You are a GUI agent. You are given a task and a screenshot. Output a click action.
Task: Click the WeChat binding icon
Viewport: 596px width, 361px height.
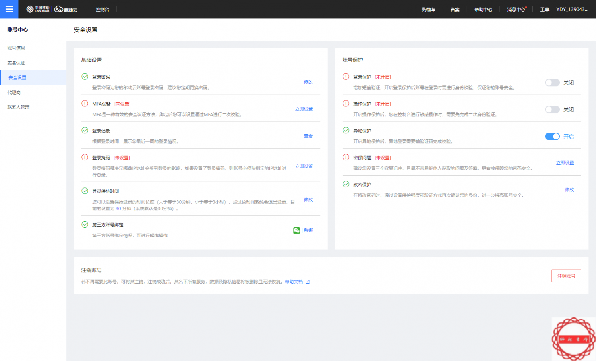pyautogui.click(x=296, y=230)
